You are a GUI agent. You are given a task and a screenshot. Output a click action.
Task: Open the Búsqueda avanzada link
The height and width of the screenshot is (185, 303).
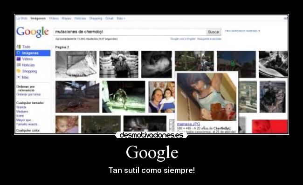pyautogui.click(x=209, y=39)
